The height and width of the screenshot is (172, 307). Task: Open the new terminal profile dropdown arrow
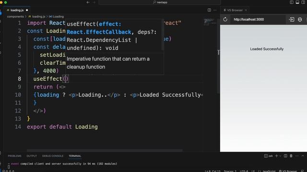click(x=280, y=156)
